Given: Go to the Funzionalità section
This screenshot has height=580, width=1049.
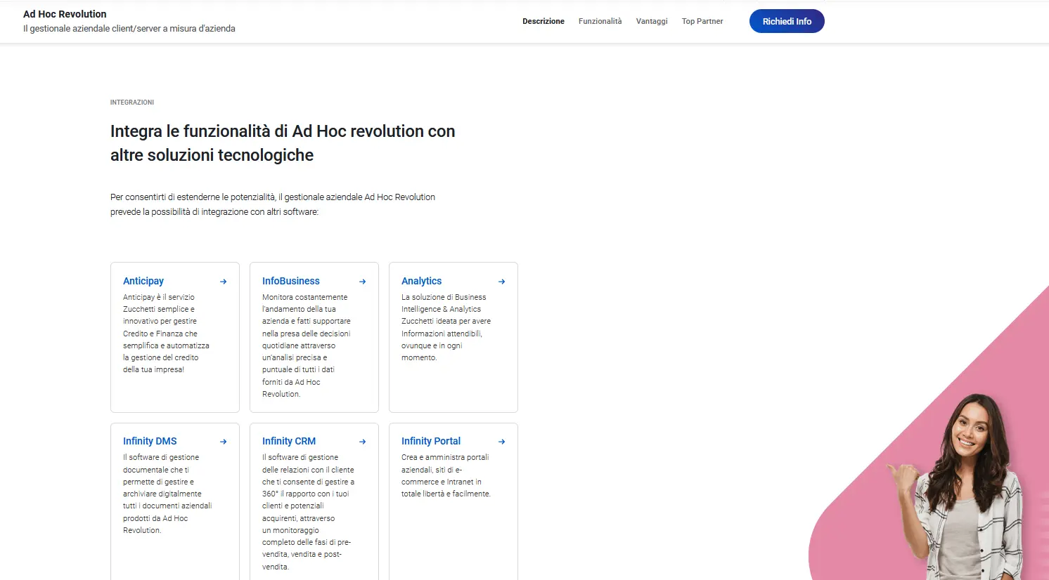Looking at the screenshot, I should click(x=600, y=21).
